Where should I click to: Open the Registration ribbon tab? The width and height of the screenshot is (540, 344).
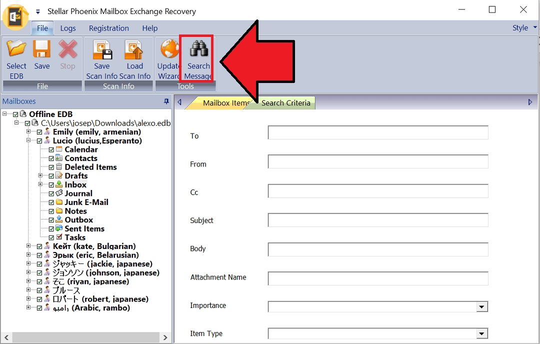pos(109,28)
